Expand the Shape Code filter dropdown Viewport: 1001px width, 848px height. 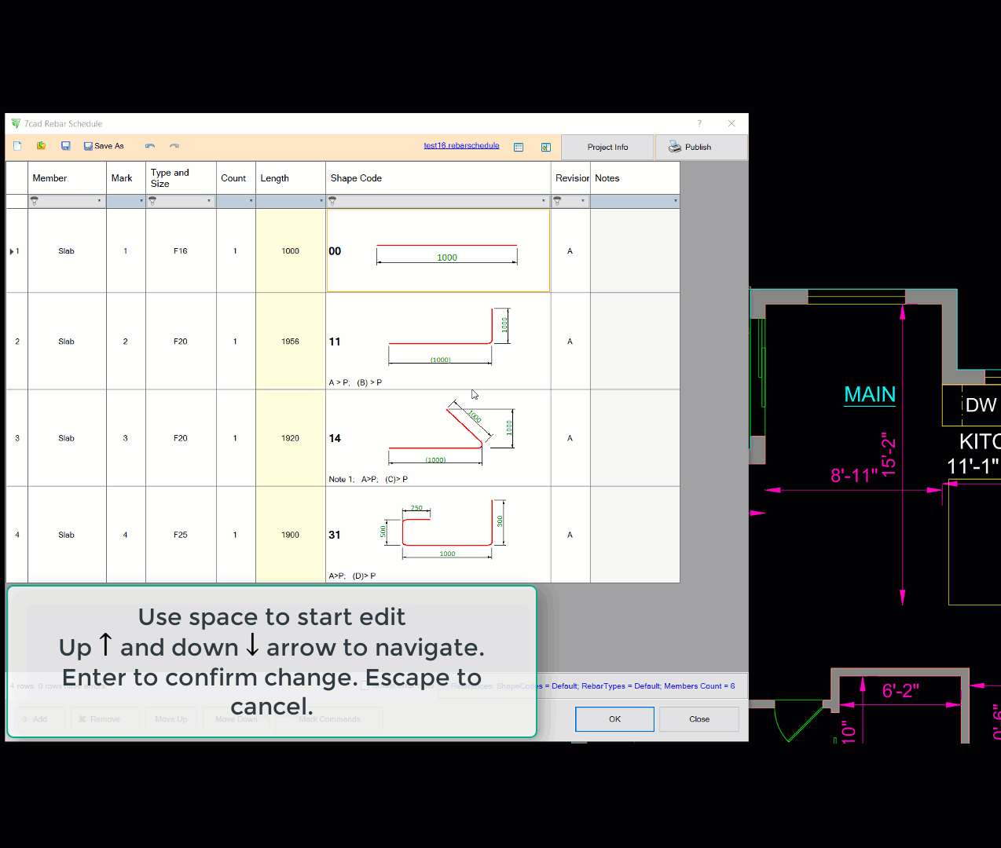pos(544,201)
